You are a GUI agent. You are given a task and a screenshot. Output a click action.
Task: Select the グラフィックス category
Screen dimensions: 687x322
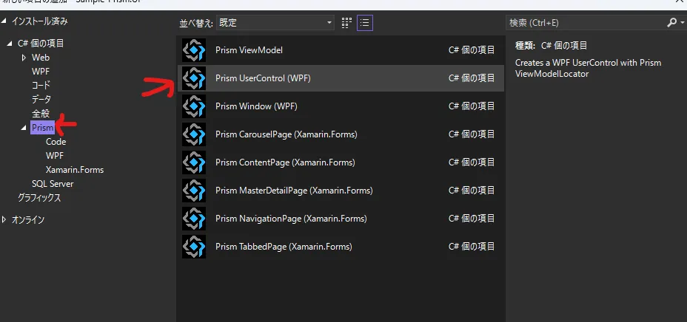pyautogui.click(x=39, y=197)
